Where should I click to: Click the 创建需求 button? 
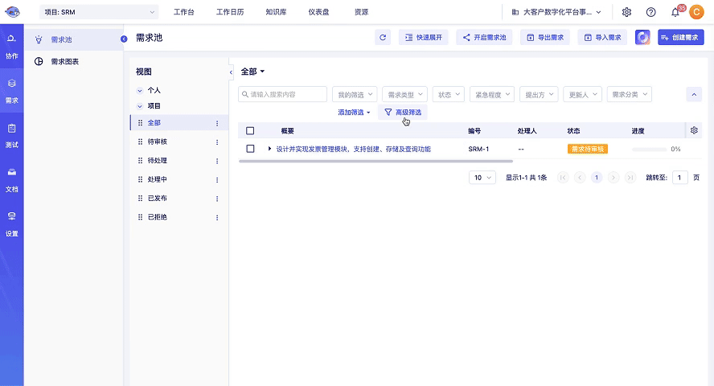680,38
